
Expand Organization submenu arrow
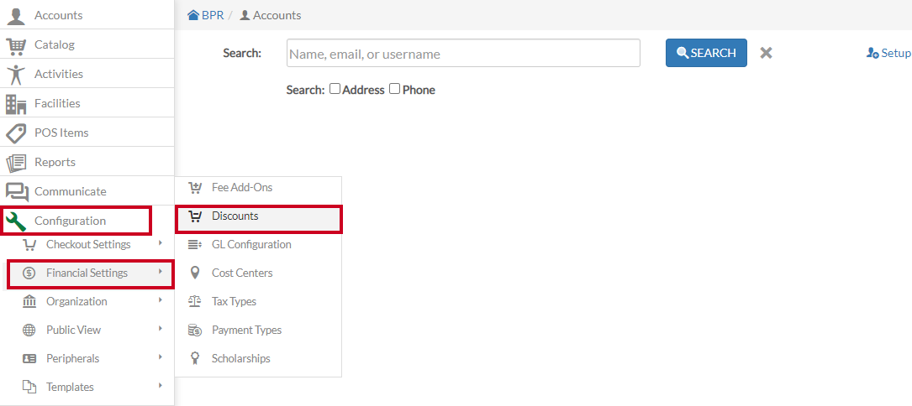(x=160, y=300)
